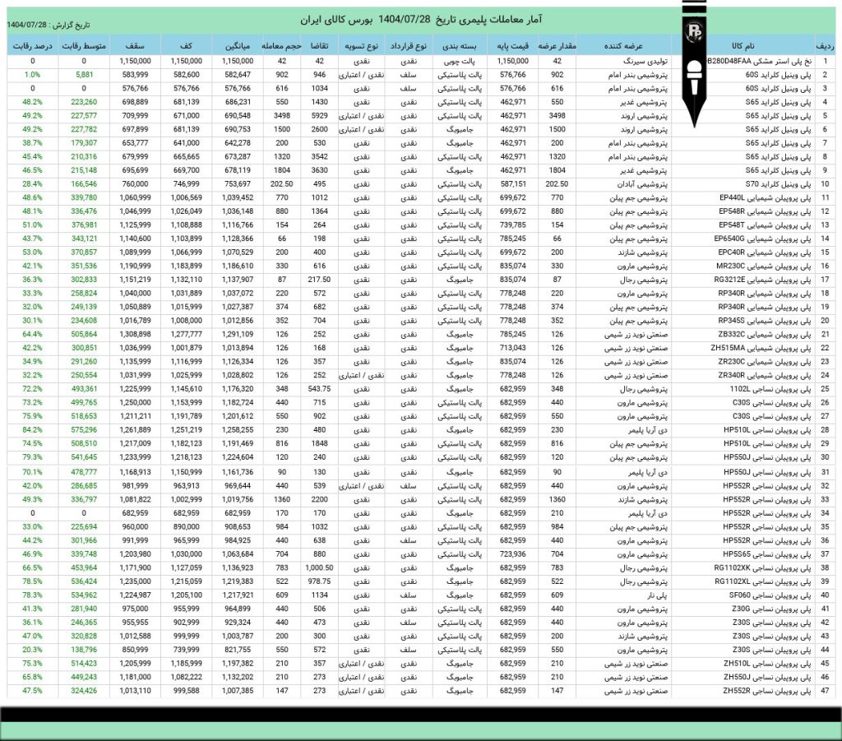This screenshot has height=741, width=842.
Task: Click the میانگین column header
Action: tap(238, 46)
